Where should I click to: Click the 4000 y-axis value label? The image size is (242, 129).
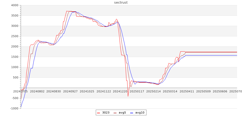[14, 5]
